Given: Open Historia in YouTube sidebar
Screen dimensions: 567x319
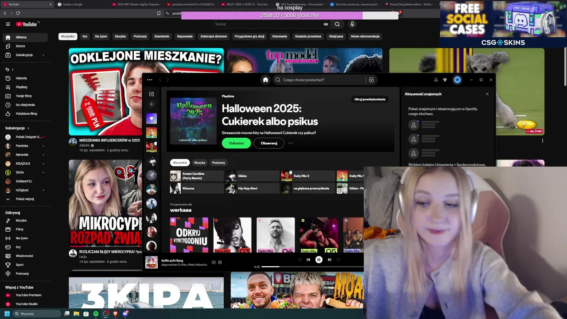Looking at the screenshot, I should coord(25,78).
